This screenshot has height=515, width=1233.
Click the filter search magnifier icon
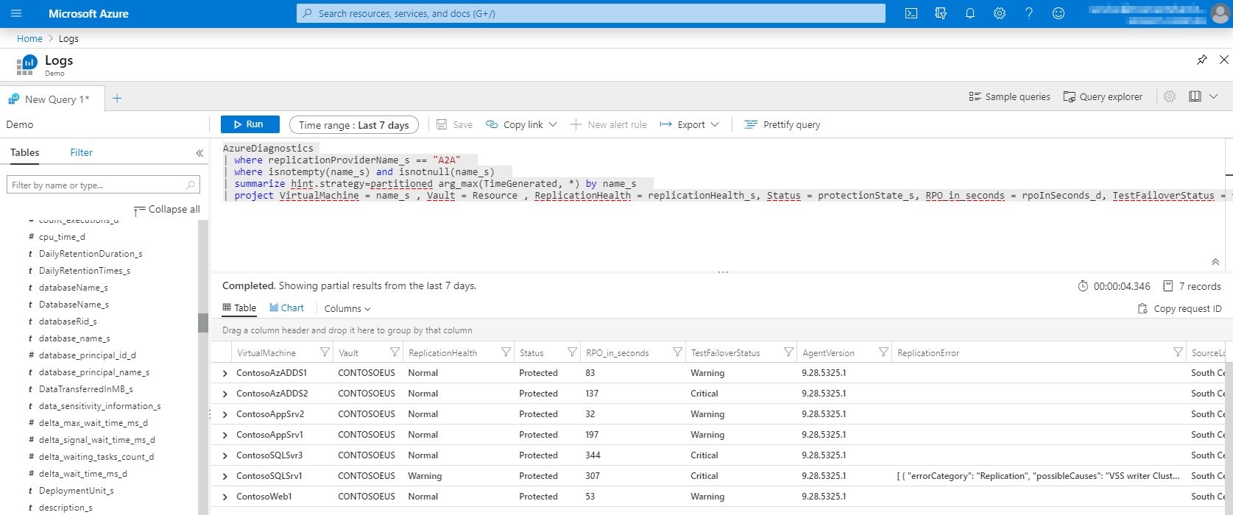(191, 185)
